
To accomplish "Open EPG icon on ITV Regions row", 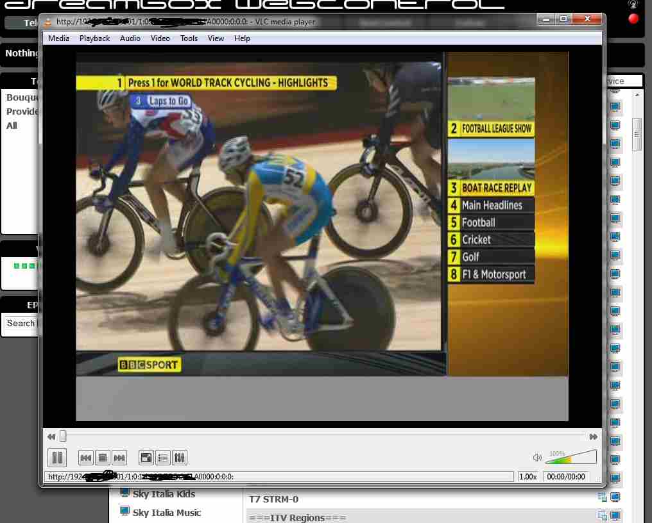I will tap(602, 516).
